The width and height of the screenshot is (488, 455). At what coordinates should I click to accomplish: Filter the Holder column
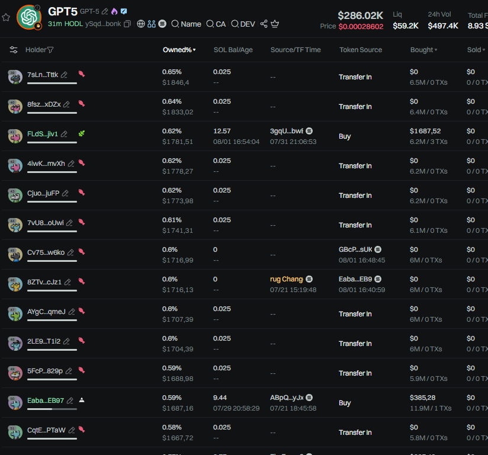(x=50, y=50)
